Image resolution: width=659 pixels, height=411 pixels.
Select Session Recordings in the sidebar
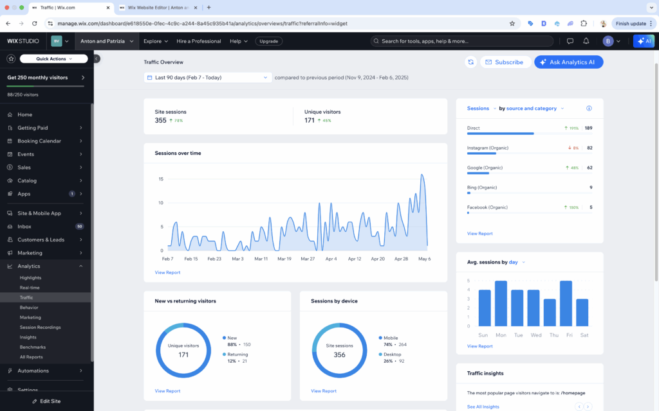point(40,328)
